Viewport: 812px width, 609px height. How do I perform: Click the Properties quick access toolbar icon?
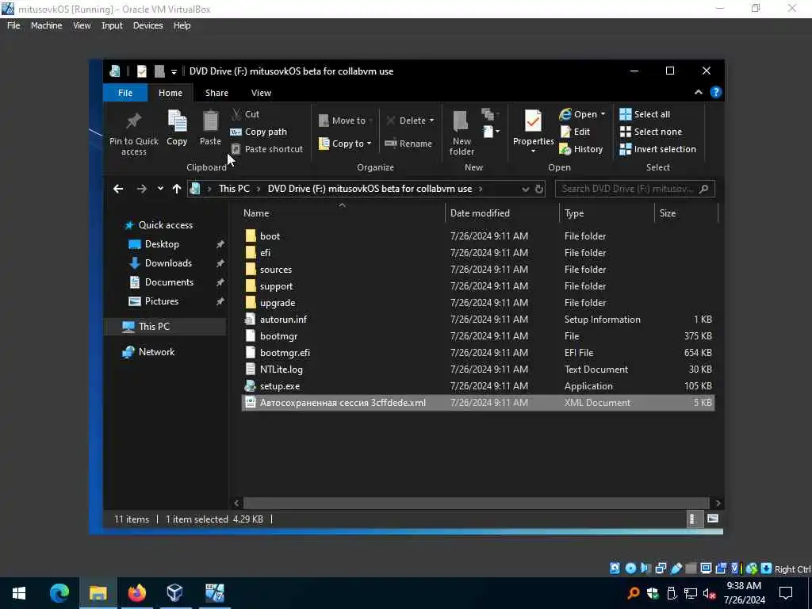pos(141,71)
